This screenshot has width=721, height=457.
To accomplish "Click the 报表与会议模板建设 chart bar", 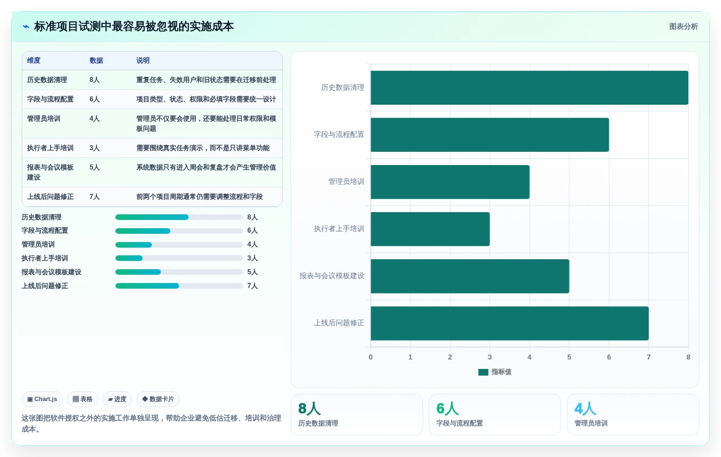I will pos(470,276).
